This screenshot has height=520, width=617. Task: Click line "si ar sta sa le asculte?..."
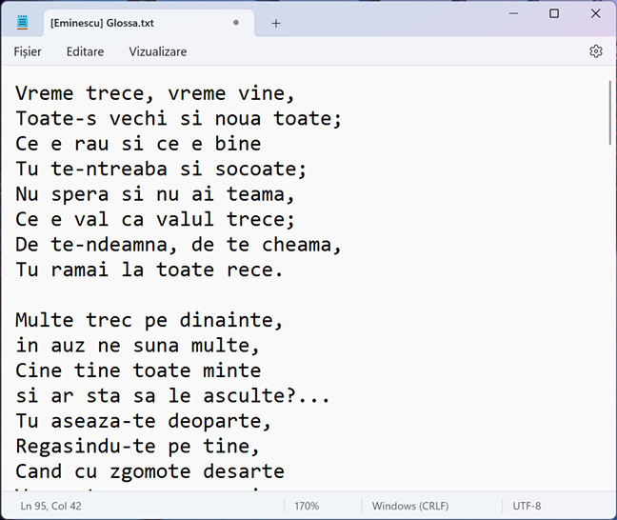coord(172,396)
